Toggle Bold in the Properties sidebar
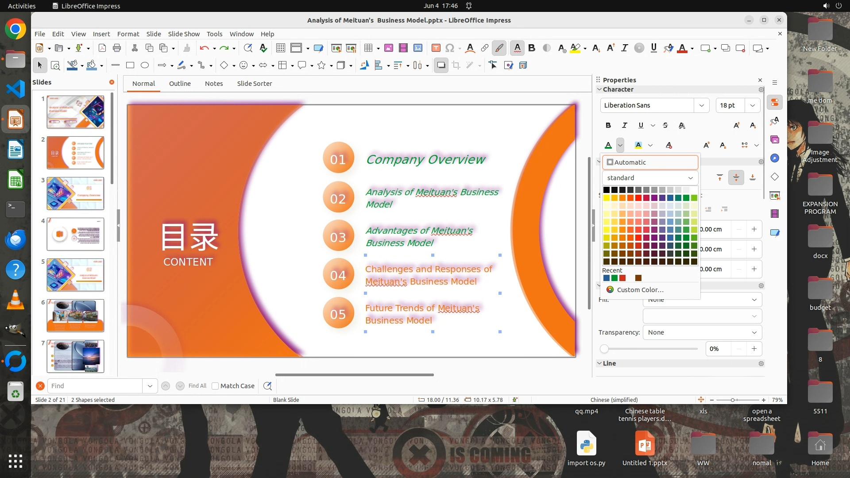Screen dimensions: 850x478 click(608, 126)
